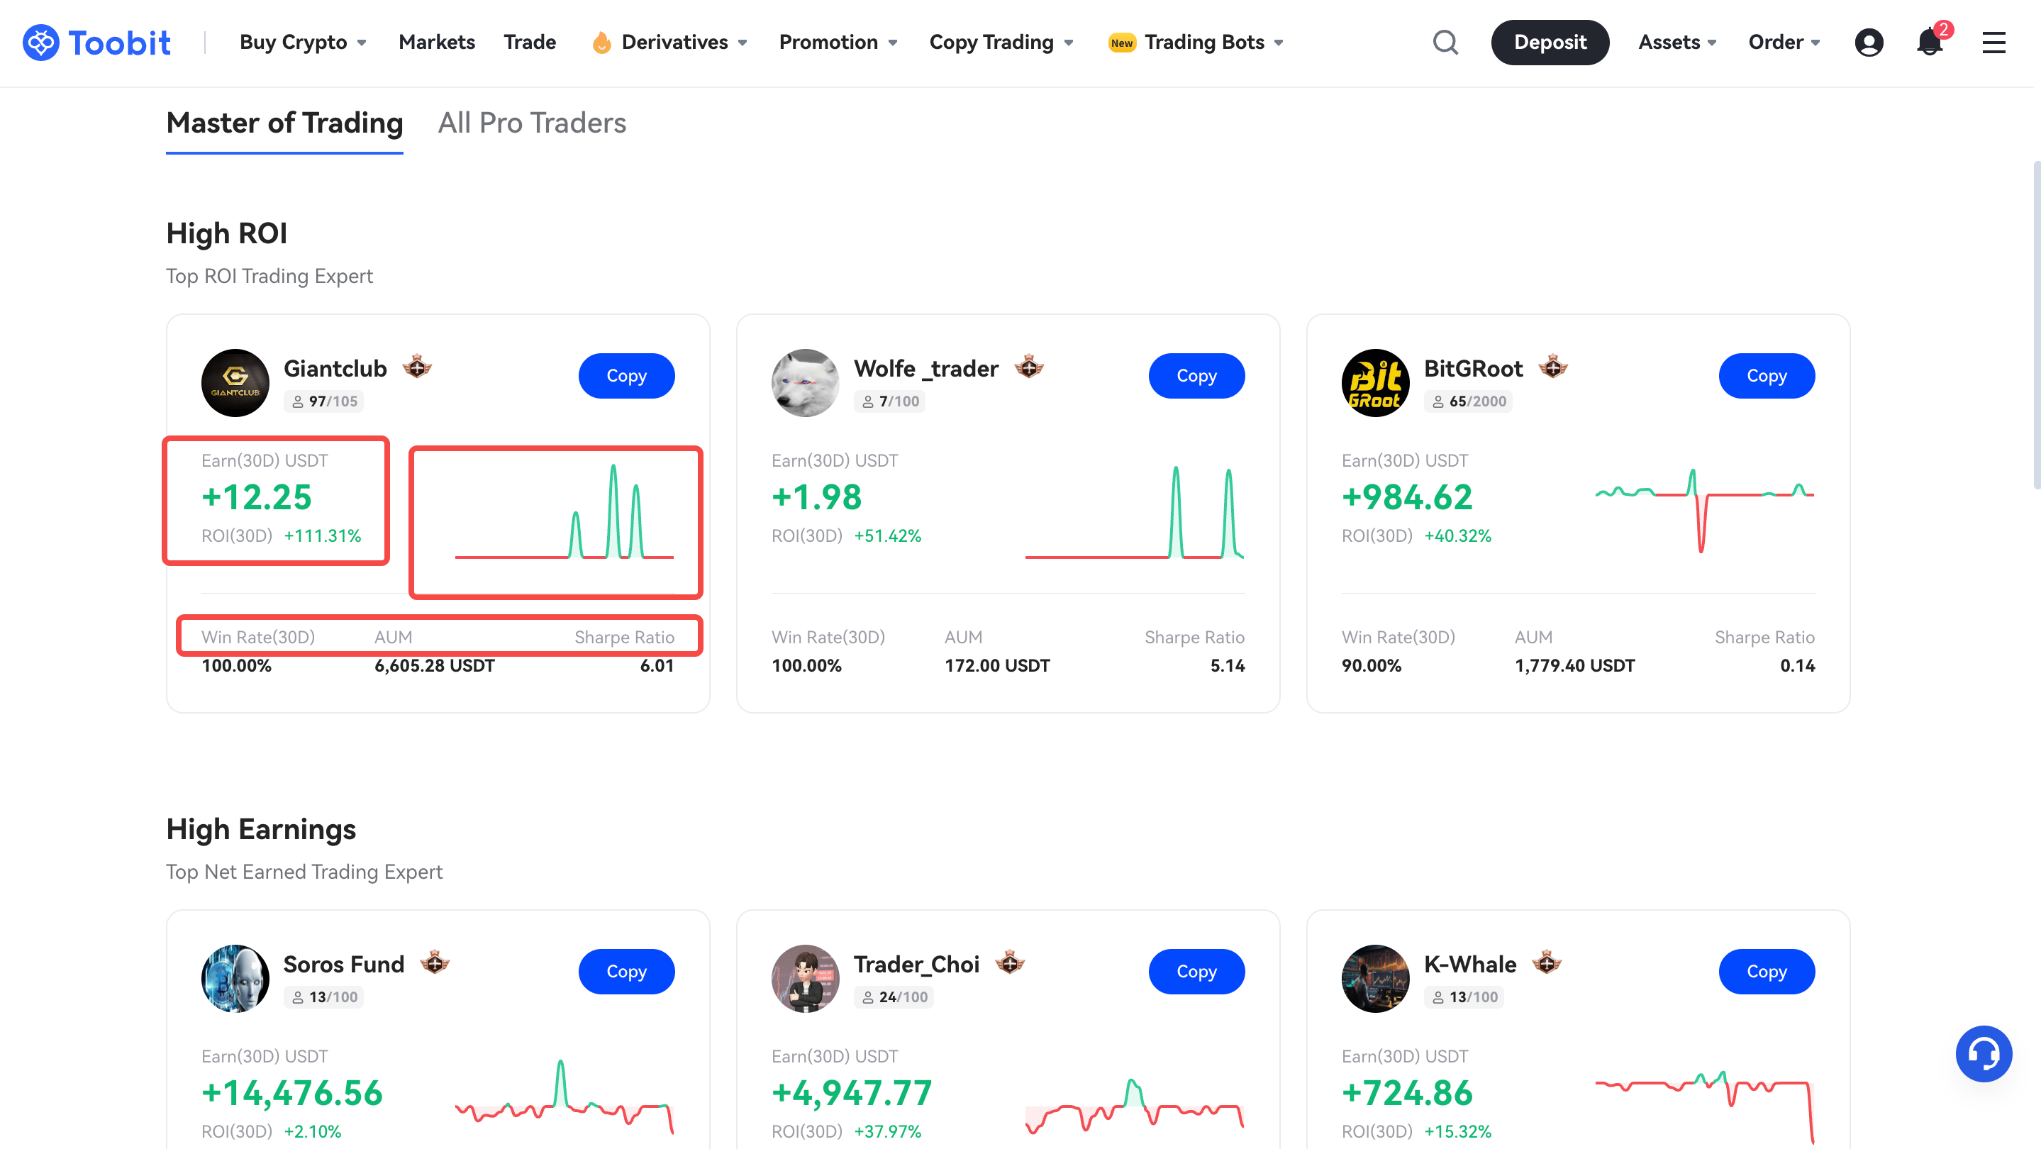Open notifications bell icon
The width and height of the screenshot is (2041, 1149).
[x=1930, y=41]
